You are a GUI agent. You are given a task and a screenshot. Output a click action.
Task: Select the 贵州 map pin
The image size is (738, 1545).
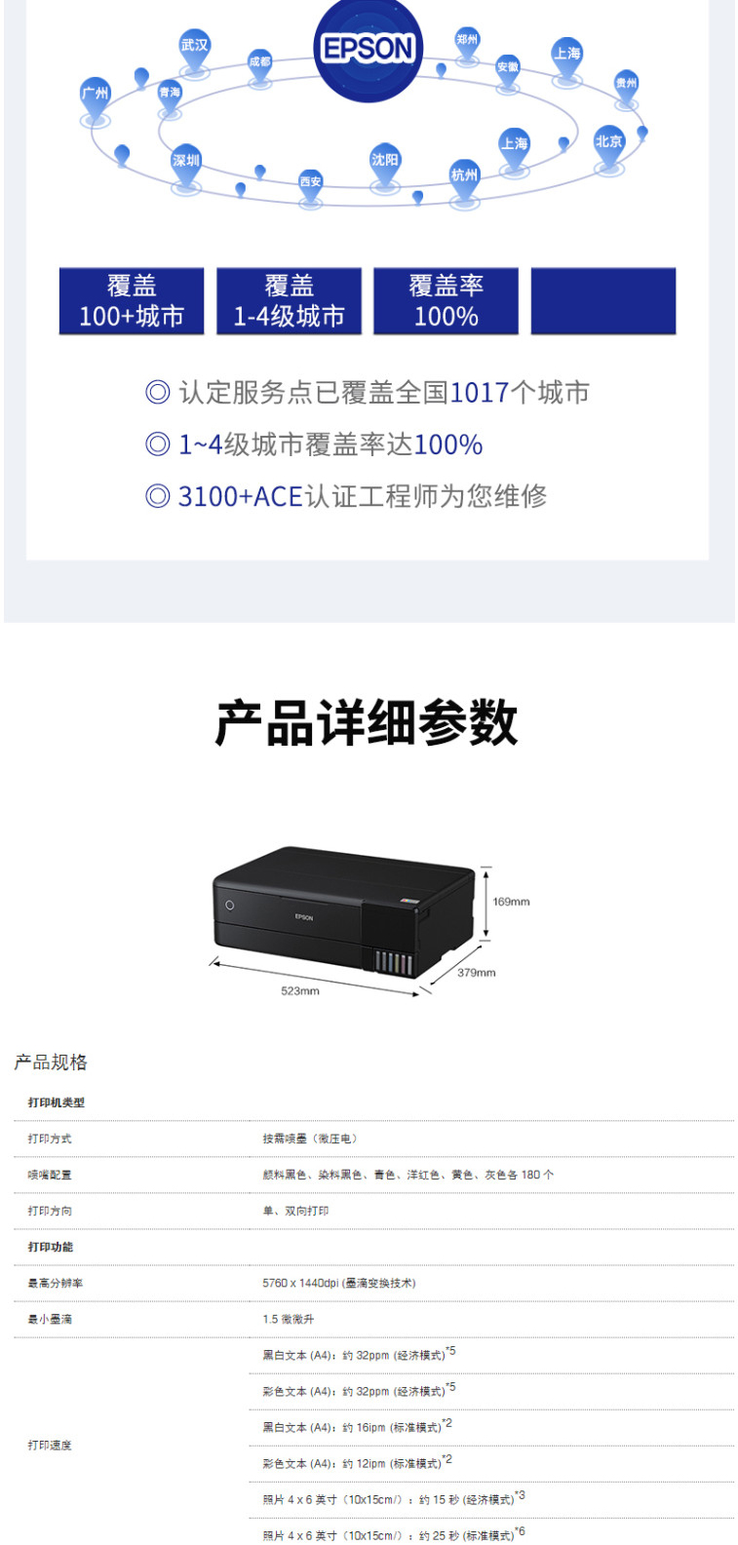(626, 88)
